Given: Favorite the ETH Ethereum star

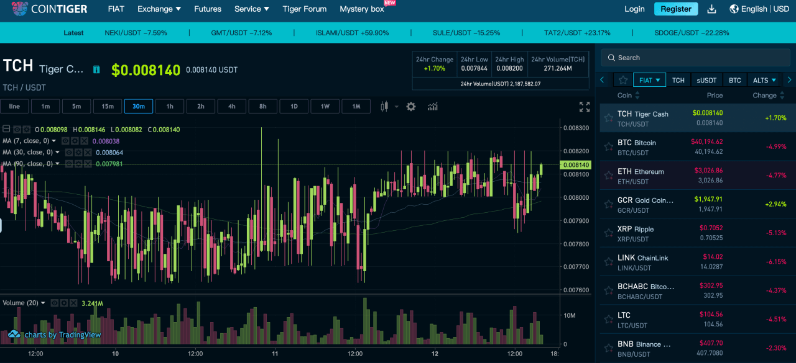Looking at the screenshot, I should (609, 176).
